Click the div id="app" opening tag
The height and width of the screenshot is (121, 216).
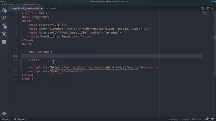[x=40, y=52]
